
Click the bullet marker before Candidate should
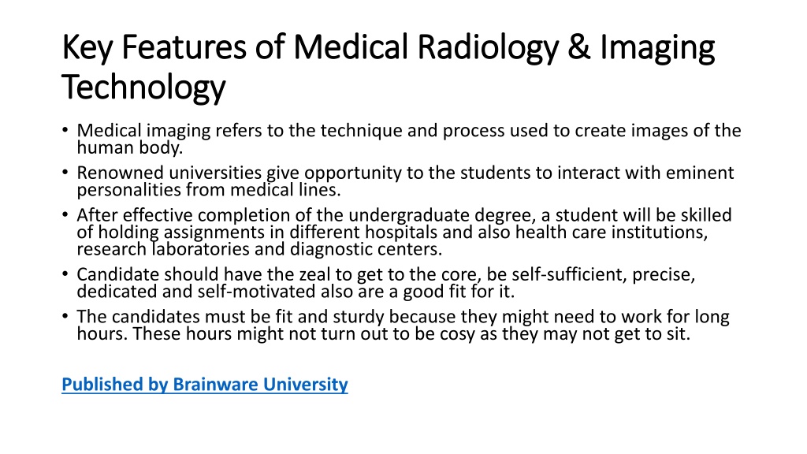point(65,274)
